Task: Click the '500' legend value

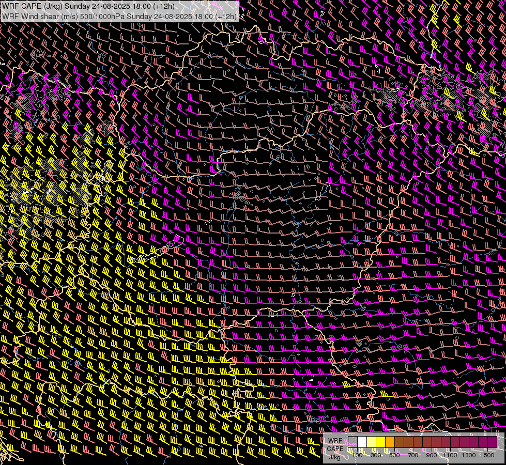Action: point(394,455)
